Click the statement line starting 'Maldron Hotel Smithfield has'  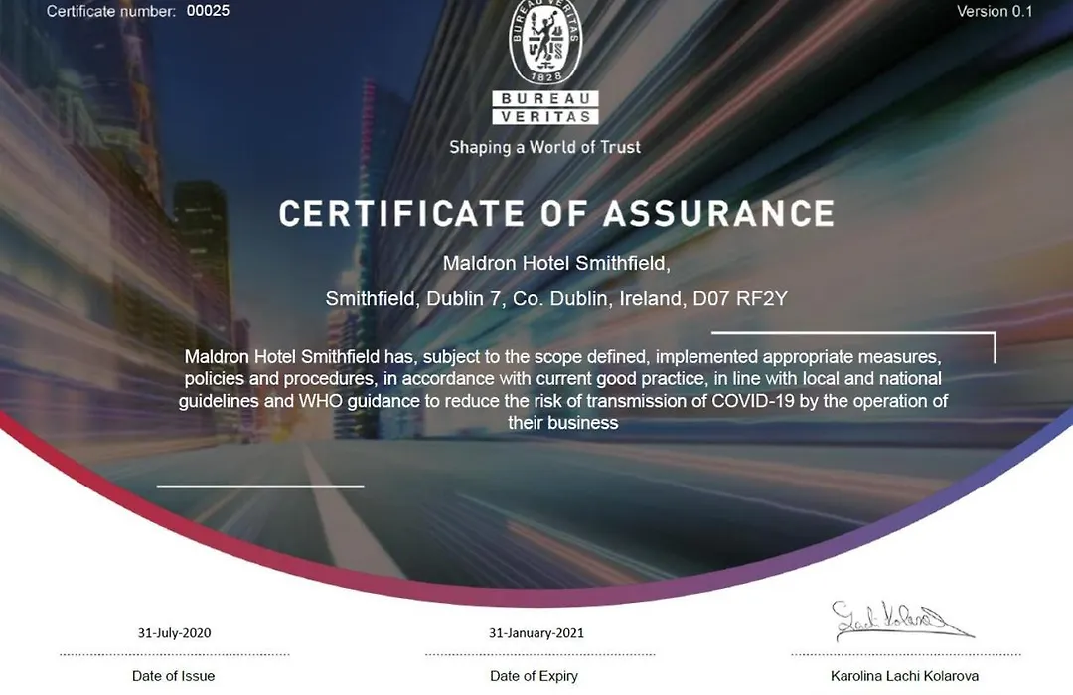[562, 357]
